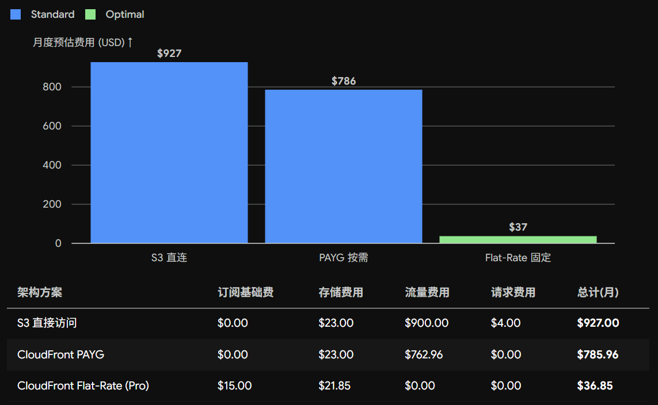Click the $762.96 traffic cost cell

click(424, 355)
